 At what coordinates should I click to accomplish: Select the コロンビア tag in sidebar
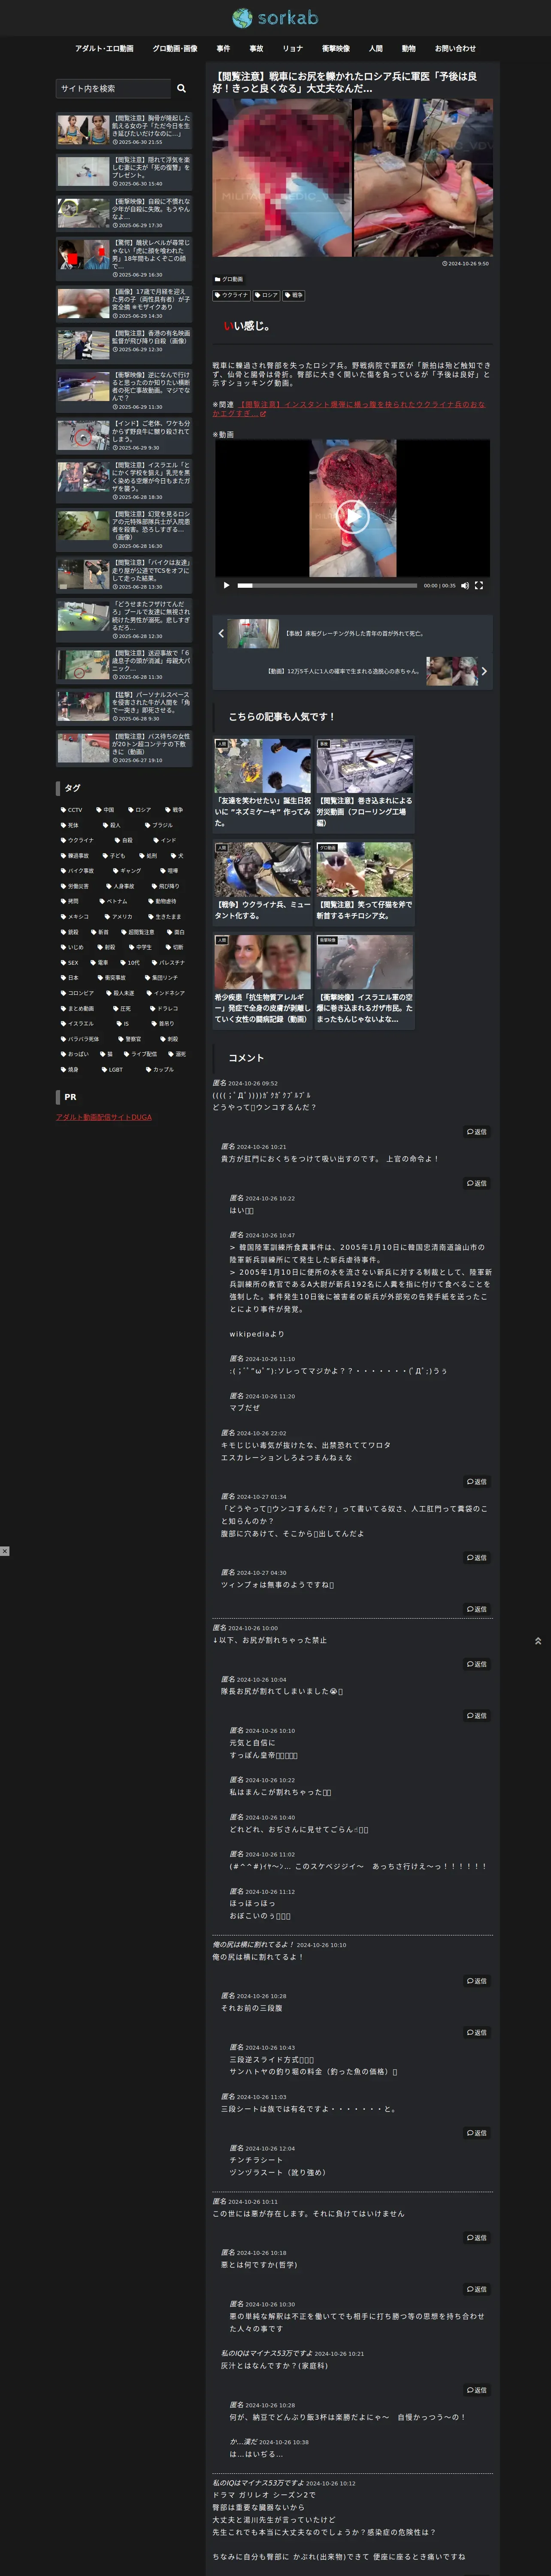77,993
